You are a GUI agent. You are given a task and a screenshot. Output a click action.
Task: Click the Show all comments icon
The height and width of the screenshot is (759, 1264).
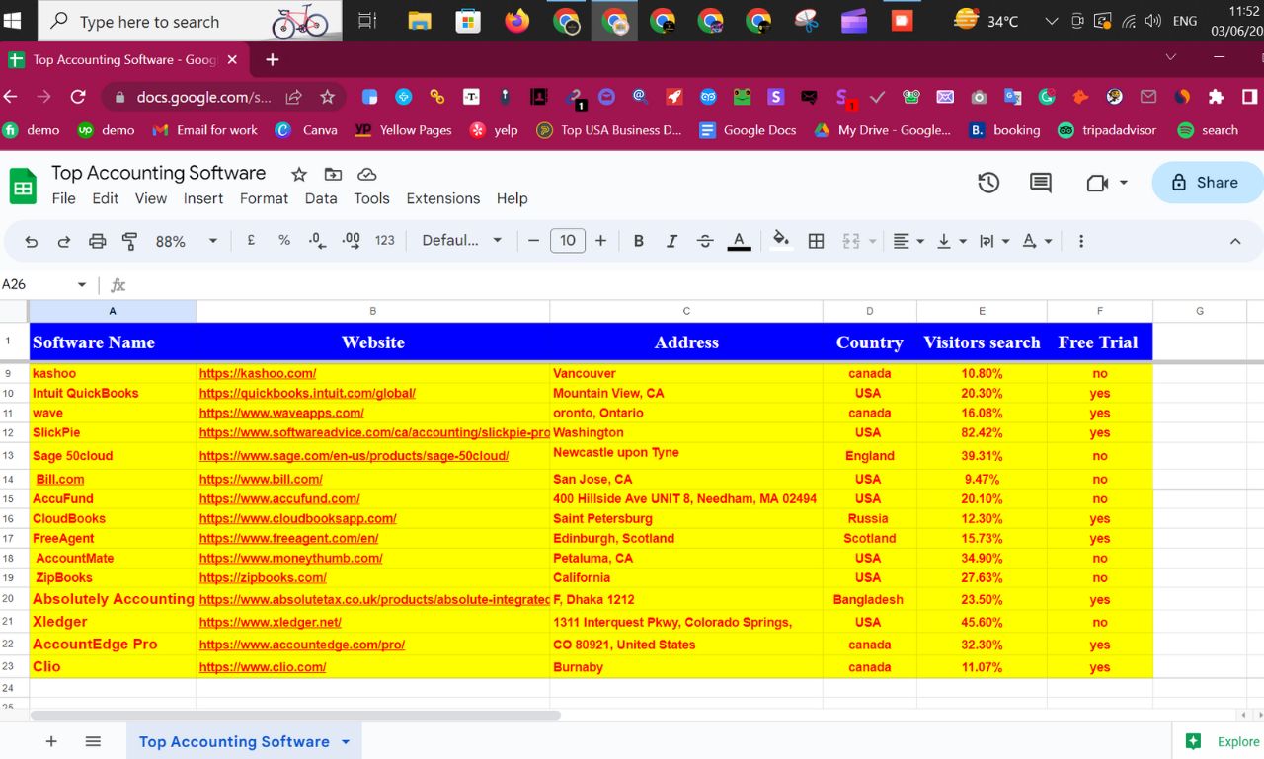pos(1039,183)
